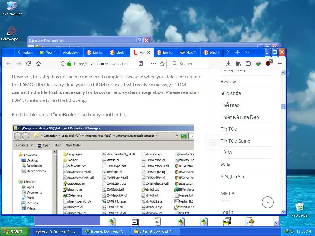Open the Wiki category link
Screen dimensions: 315x236
click(x=225, y=165)
